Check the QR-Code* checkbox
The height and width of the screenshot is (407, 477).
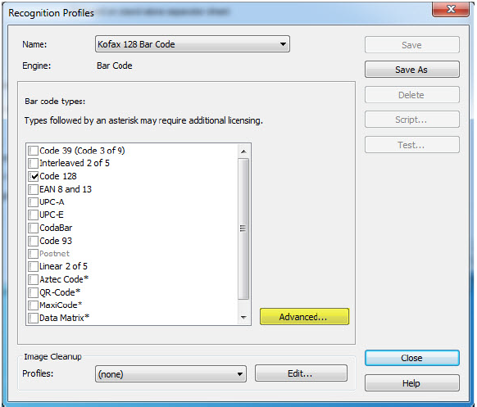33,292
